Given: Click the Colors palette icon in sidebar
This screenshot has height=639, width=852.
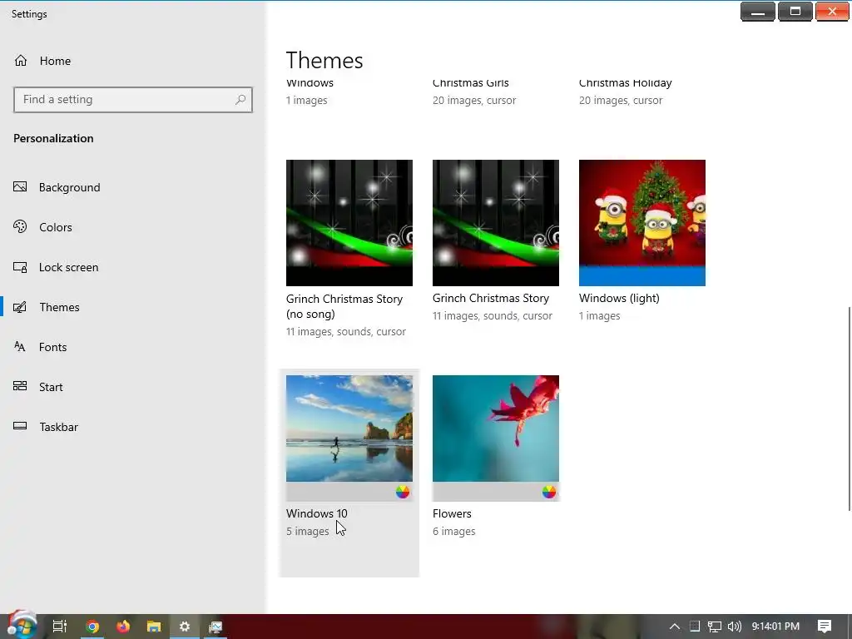Looking at the screenshot, I should [x=20, y=226].
